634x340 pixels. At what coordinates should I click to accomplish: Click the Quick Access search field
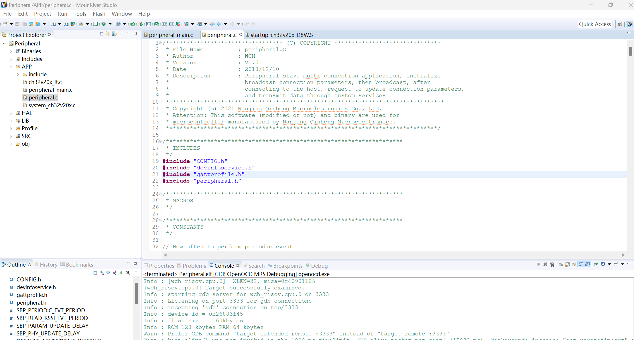tap(595, 24)
